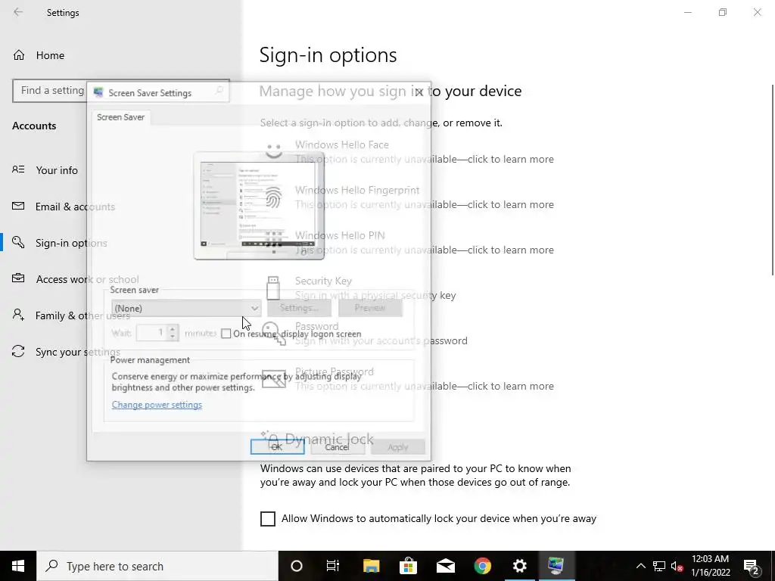The height and width of the screenshot is (581, 775).
Task: Switch to Screen Saver taskbar icon
Action: coord(556,566)
